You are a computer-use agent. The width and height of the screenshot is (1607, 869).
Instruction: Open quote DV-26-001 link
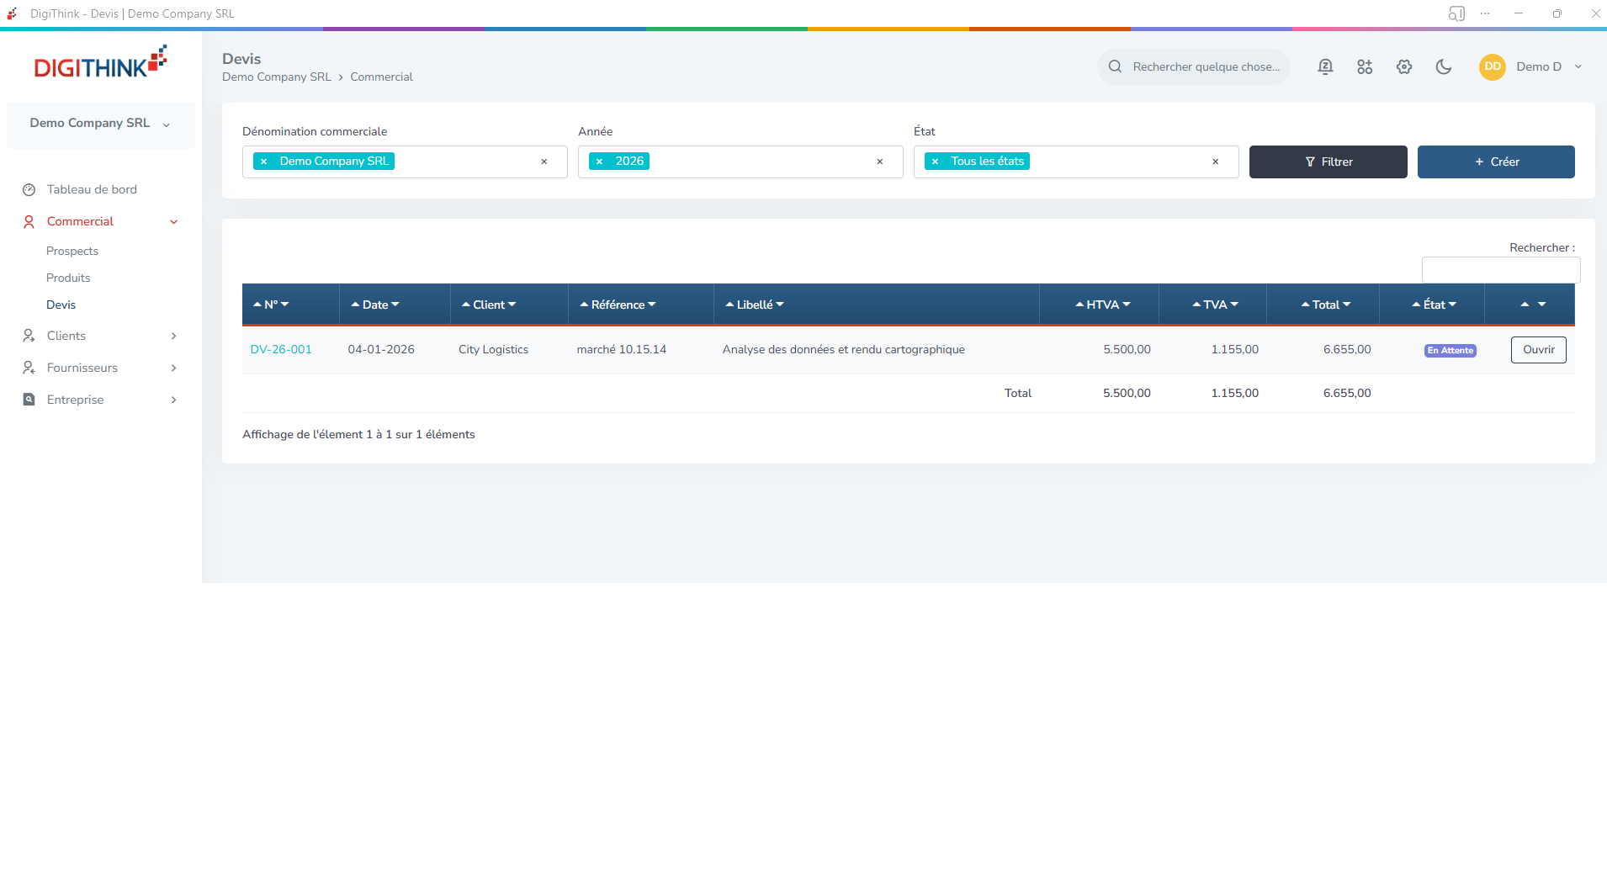(281, 349)
